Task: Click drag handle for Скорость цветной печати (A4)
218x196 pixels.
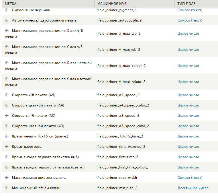Action: pos(7,105)
